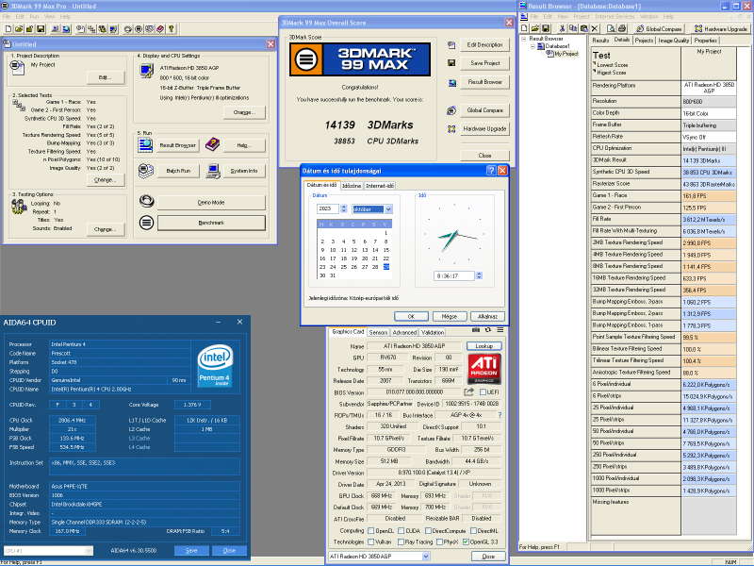
Task: Collapse Result Browser tree root node
Action: click(524, 39)
